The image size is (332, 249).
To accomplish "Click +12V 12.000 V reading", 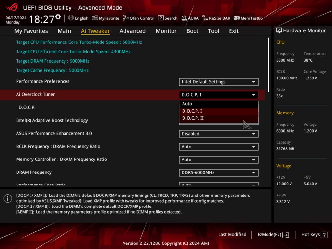I will pyautogui.click(x=284, y=184).
